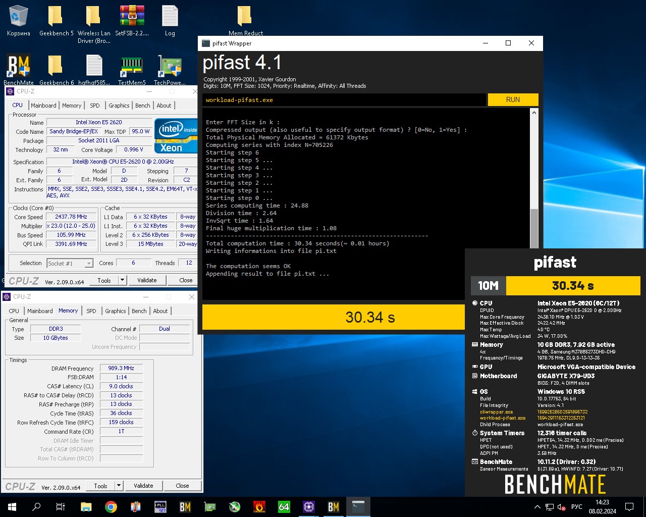The height and width of the screenshot is (517, 646).
Task: Click Tools button in CPU-Z Processor window
Action: 104,280
